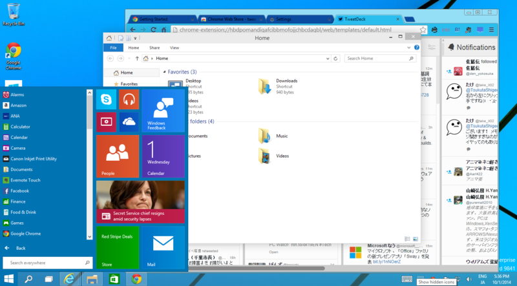Open the Secret Service news tile

pos(140,201)
